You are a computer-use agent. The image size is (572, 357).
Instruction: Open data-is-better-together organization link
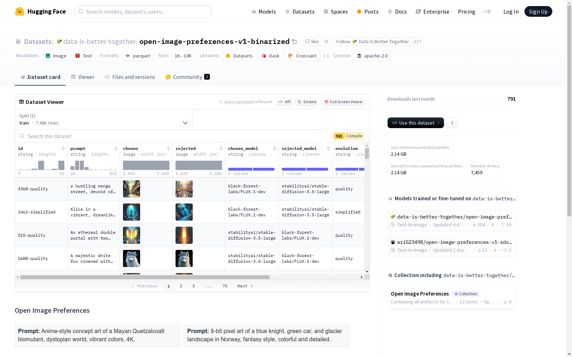point(99,41)
